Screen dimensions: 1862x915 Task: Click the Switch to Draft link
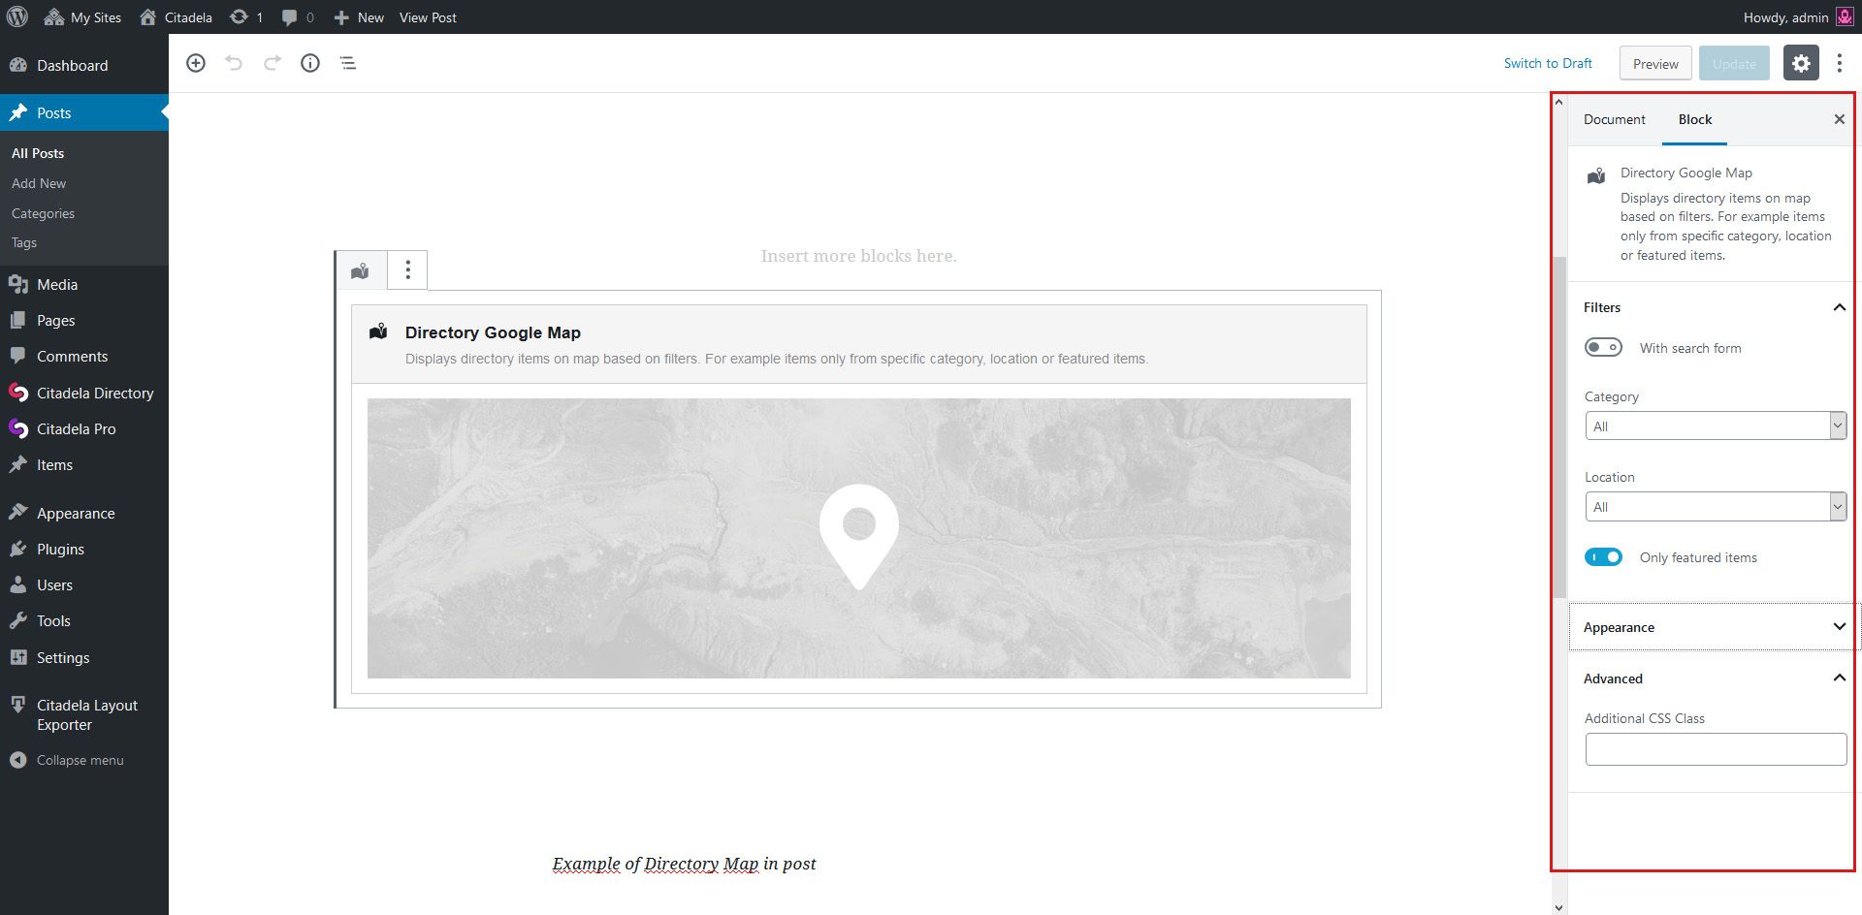pyautogui.click(x=1548, y=64)
